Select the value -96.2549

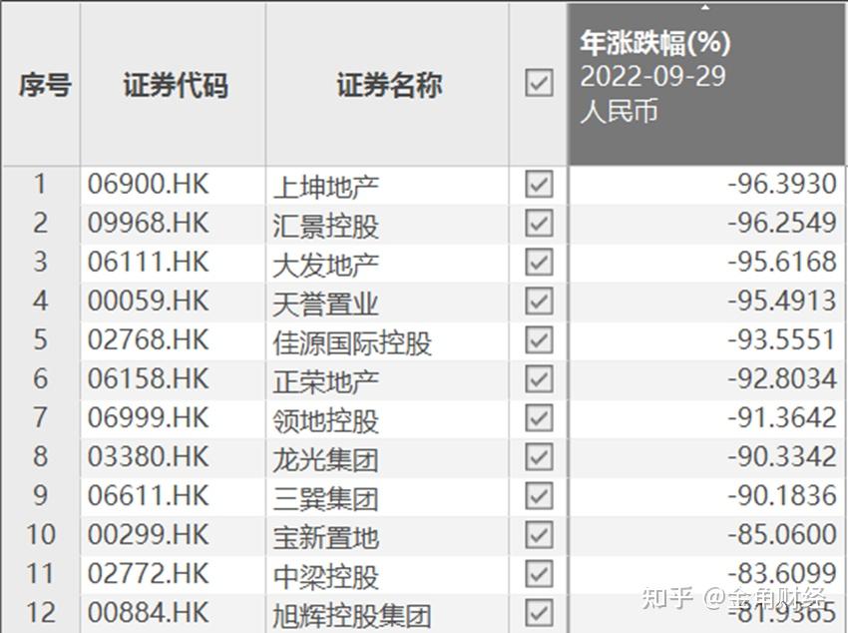tap(782, 223)
